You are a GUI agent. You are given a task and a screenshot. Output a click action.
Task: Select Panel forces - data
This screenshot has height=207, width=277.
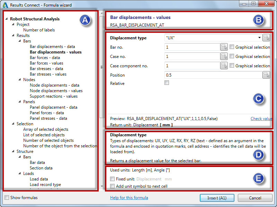tap(47, 113)
